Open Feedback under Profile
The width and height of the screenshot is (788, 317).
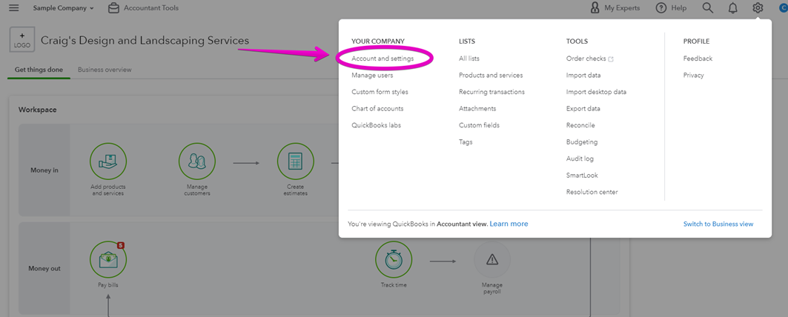point(698,59)
